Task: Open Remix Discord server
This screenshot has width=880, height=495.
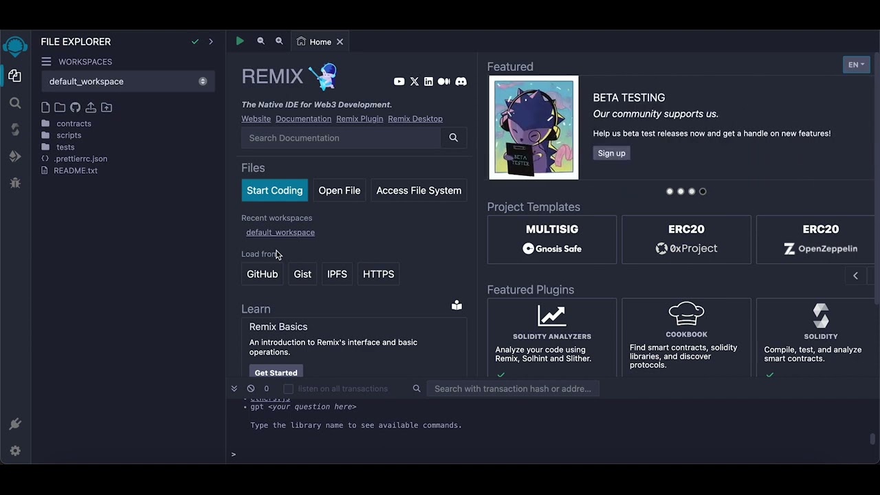Action: point(461,81)
